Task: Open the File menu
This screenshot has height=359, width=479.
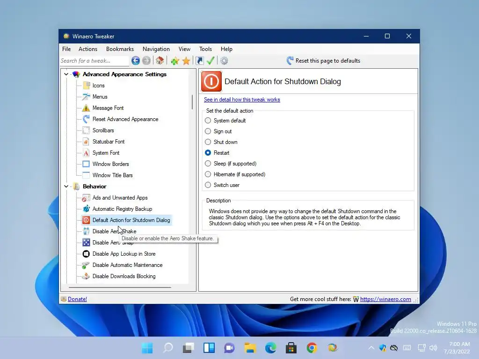Action: (66, 49)
